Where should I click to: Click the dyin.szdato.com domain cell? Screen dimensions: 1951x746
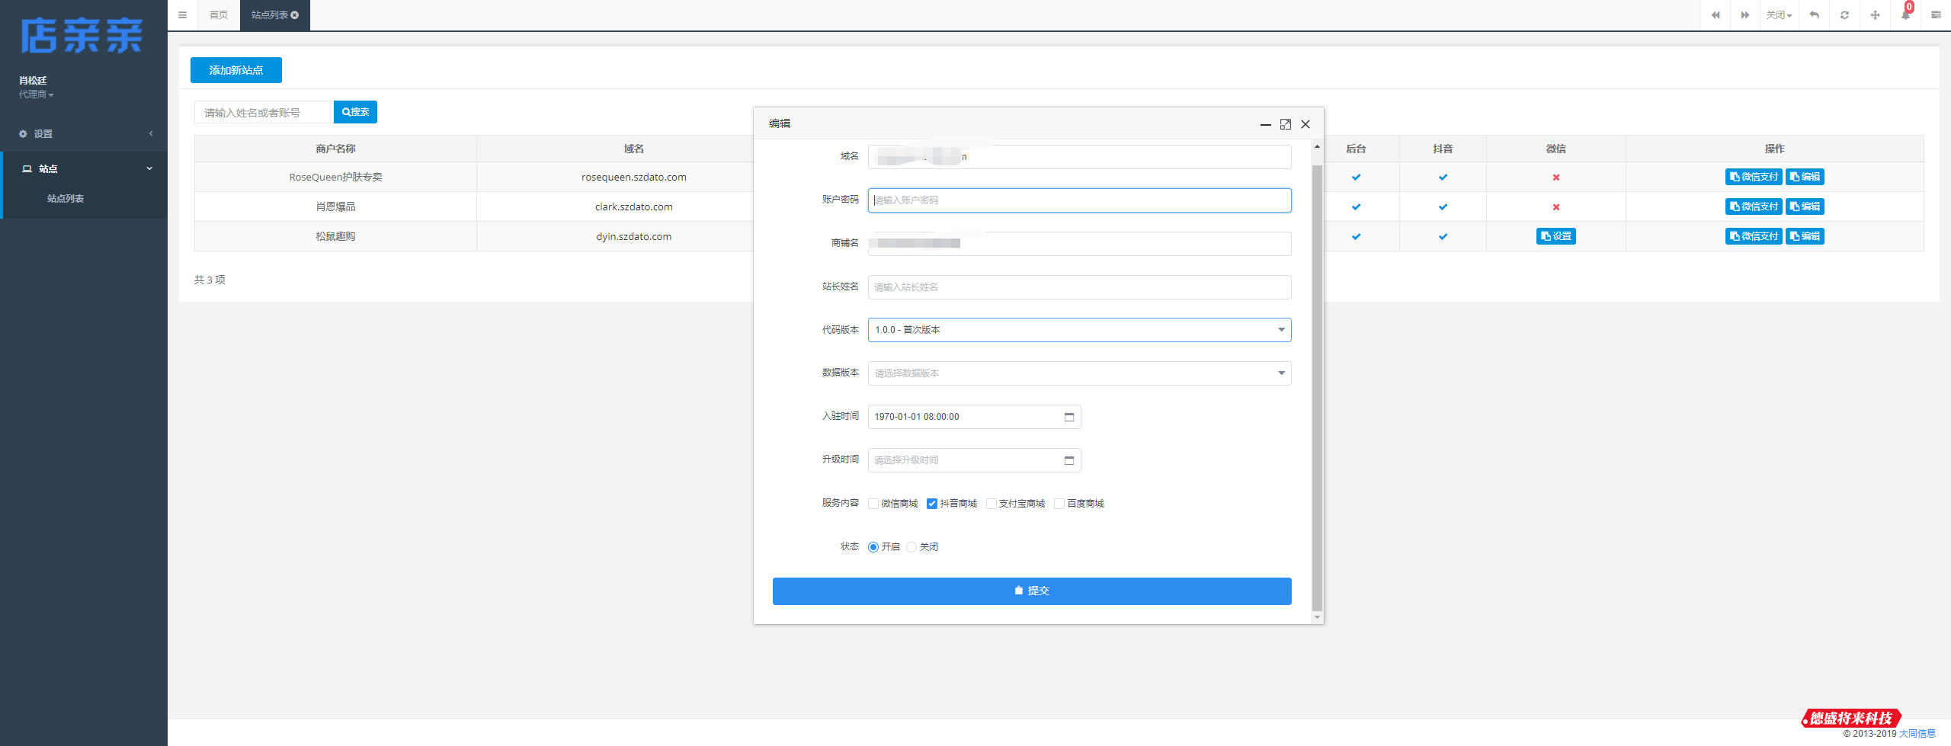tap(633, 237)
